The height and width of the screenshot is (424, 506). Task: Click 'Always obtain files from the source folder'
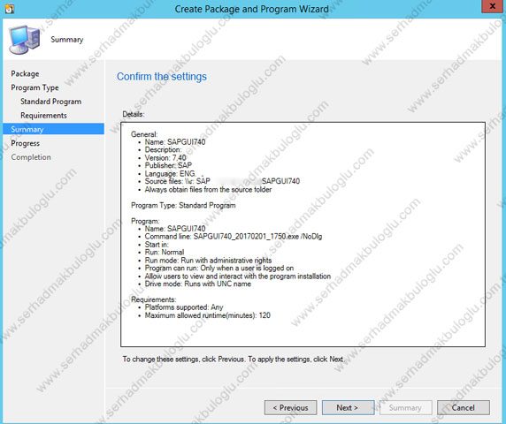click(x=208, y=189)
